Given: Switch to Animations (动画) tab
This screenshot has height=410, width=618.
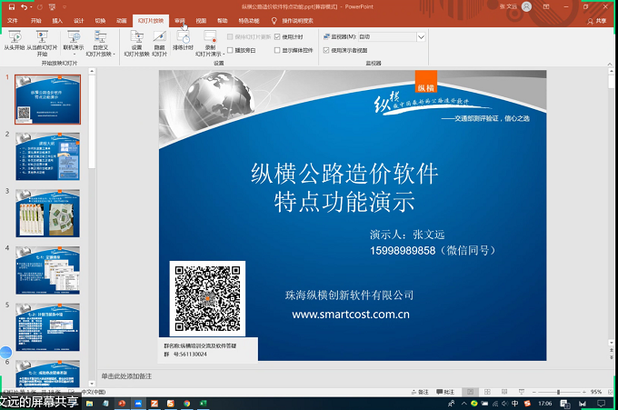Looking at the screenshot, I should 122,21.
